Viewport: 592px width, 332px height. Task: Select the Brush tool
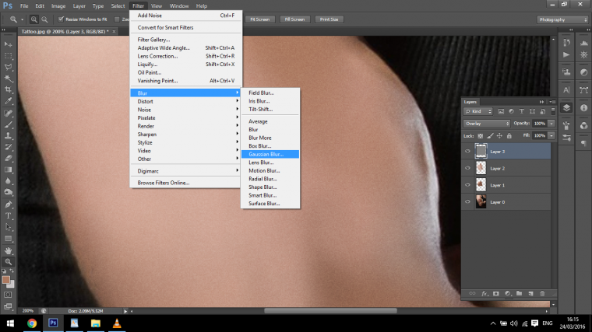click(x=8, y=124)
